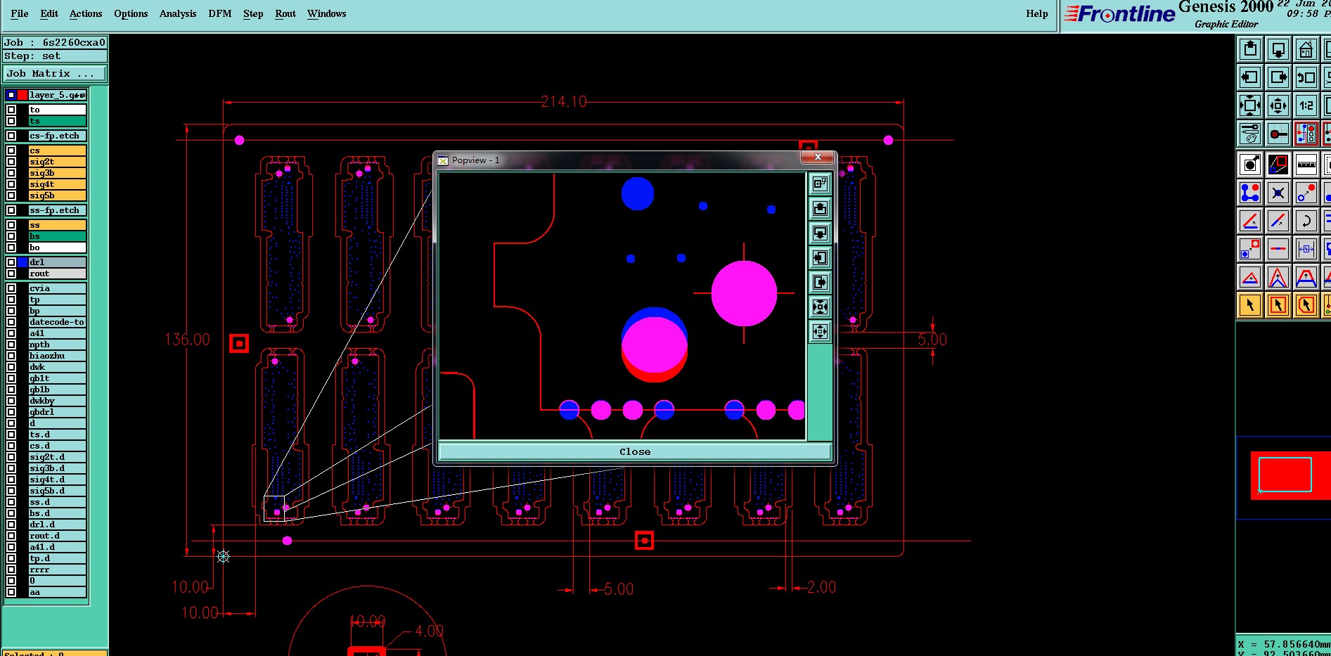The width and height of the screenshot is (1331, 656).
Task: Click the Popview pan up icon
Action: (x=820, y=209)
